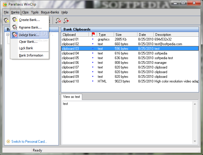Select the clipboard 06 row

[130, 62]
